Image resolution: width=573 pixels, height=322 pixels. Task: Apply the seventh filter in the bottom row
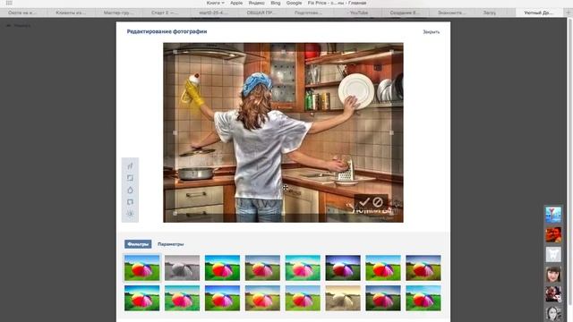tap(383, 298)
